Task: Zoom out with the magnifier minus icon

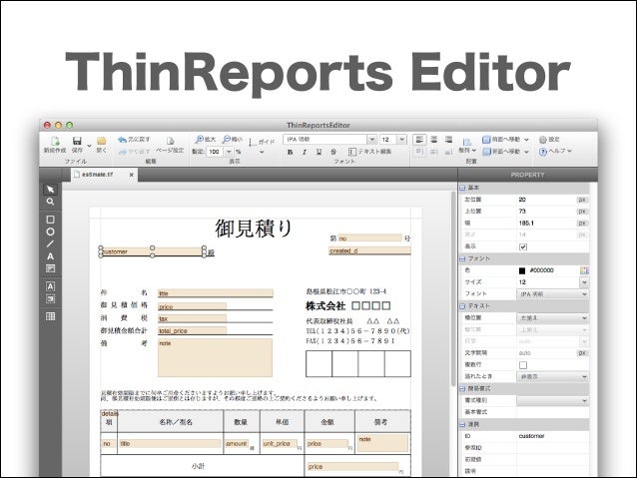Action: point(232,140)
